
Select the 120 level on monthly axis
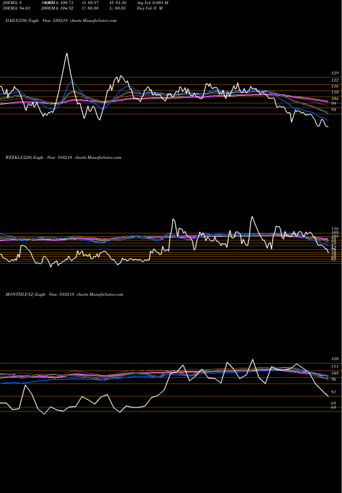(334, 359)
